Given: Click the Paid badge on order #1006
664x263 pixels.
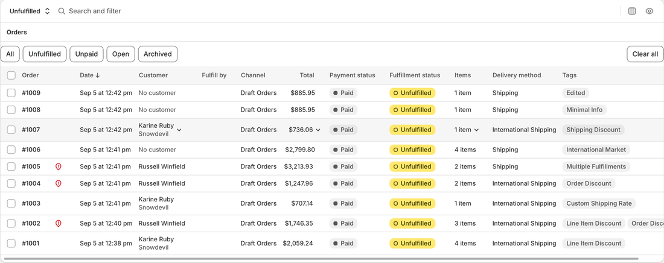Looking at the screenshot, I should click(343, 150).
